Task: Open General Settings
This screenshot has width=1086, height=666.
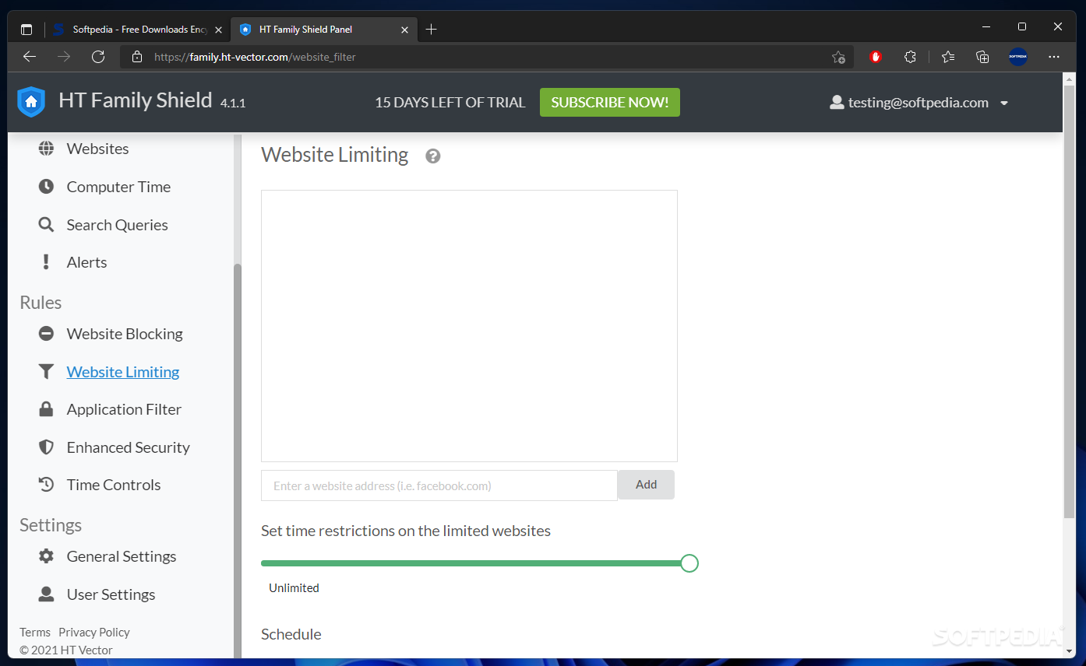Action: click(122, 556)
